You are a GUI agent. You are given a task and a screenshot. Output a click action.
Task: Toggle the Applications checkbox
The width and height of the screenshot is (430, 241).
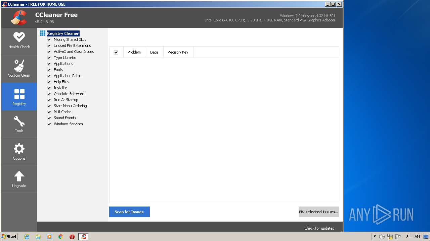[49, 64]
